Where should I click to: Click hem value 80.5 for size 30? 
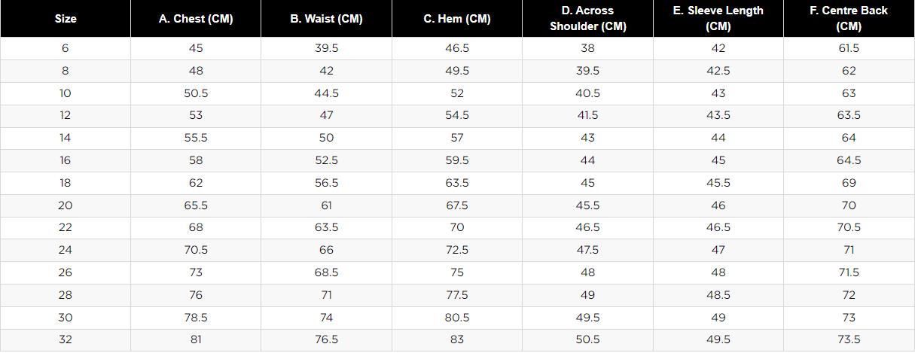457,318
